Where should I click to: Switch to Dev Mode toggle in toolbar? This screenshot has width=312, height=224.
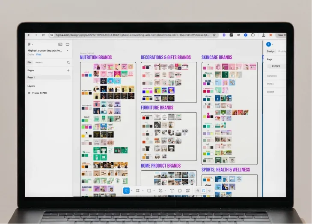tap(209, 191)
